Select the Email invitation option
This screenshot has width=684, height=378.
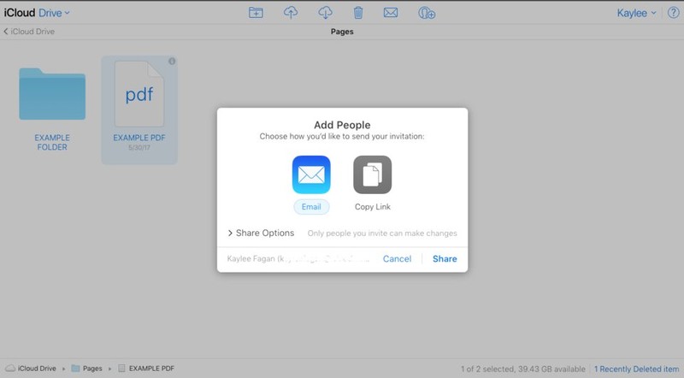(310, 182)
